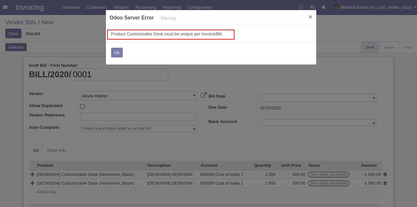Click first row Customizable Desk product cell

coord(85,175)
